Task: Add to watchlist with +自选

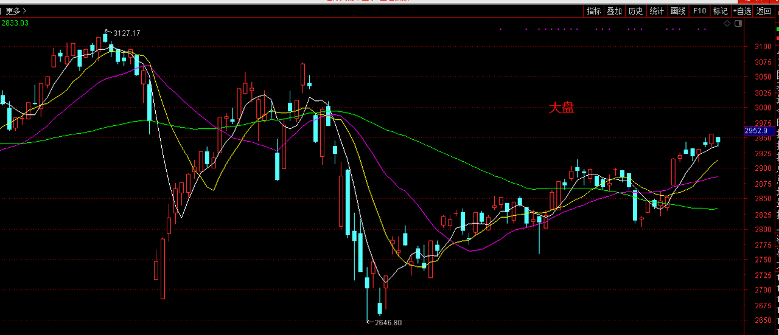Action: pos(742,11)
